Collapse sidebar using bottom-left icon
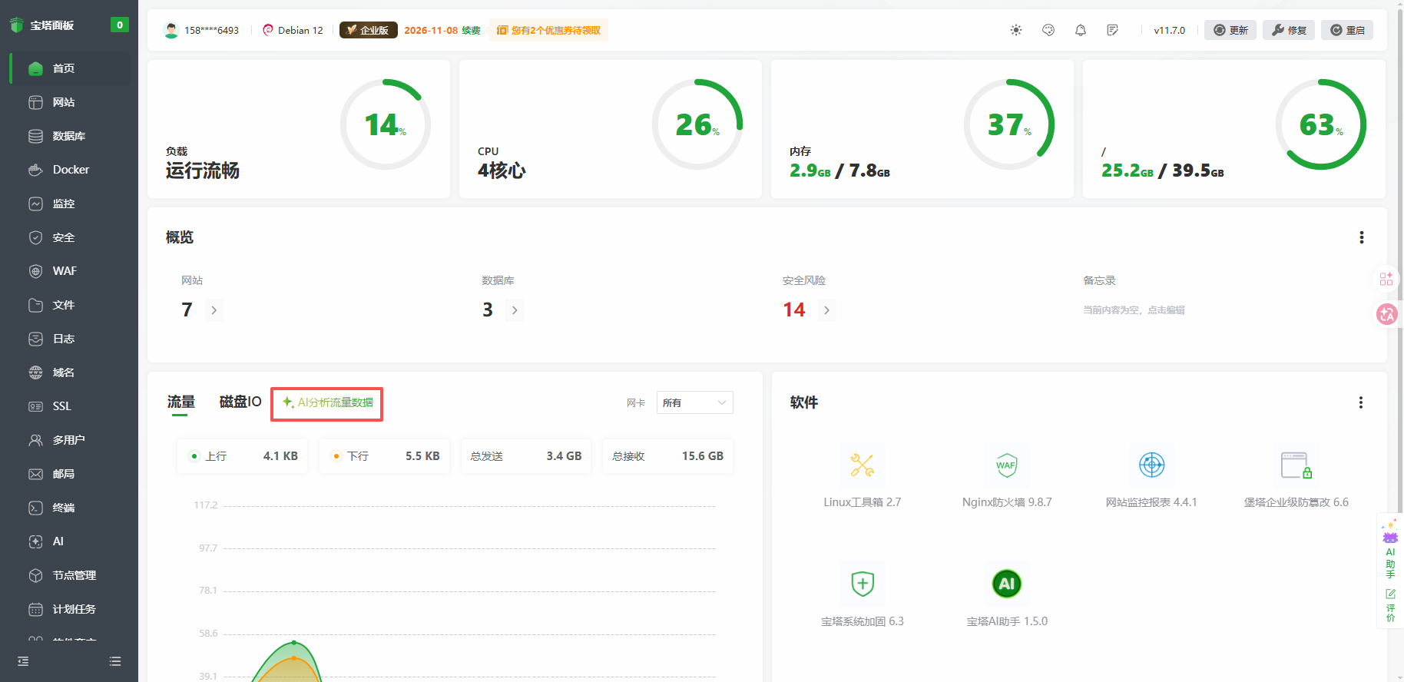 coord(23,661)
